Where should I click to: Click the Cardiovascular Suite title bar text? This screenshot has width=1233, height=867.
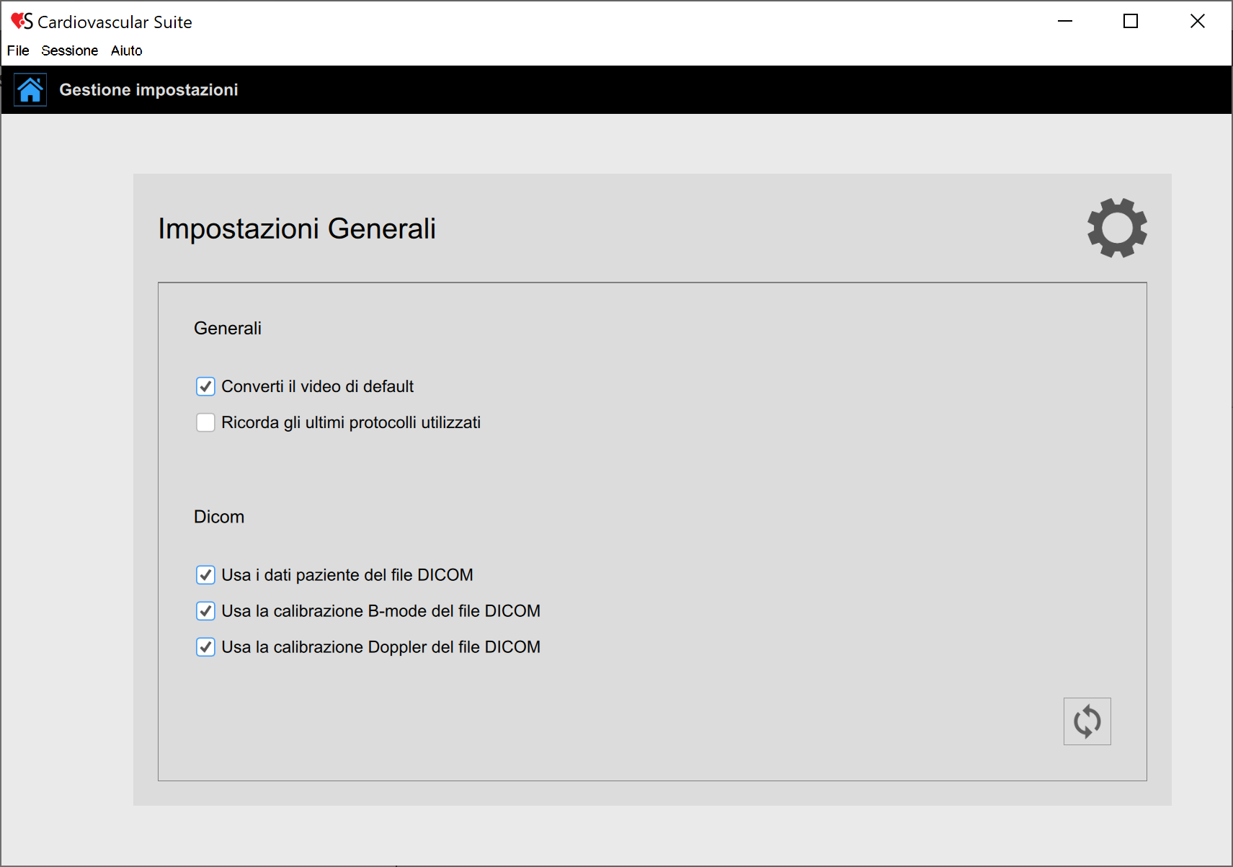tap(115, 22)
